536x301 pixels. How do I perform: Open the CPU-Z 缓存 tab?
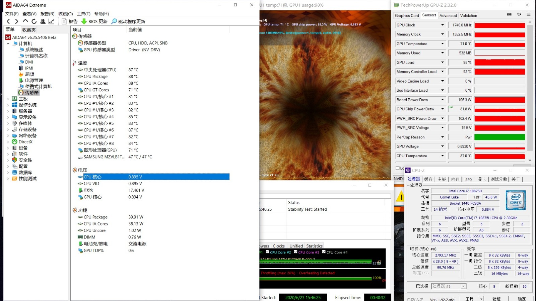point(428,180)
